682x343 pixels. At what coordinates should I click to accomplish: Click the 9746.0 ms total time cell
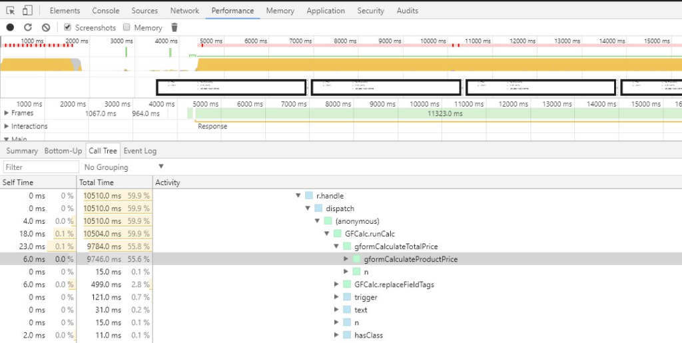click(115, 259)
